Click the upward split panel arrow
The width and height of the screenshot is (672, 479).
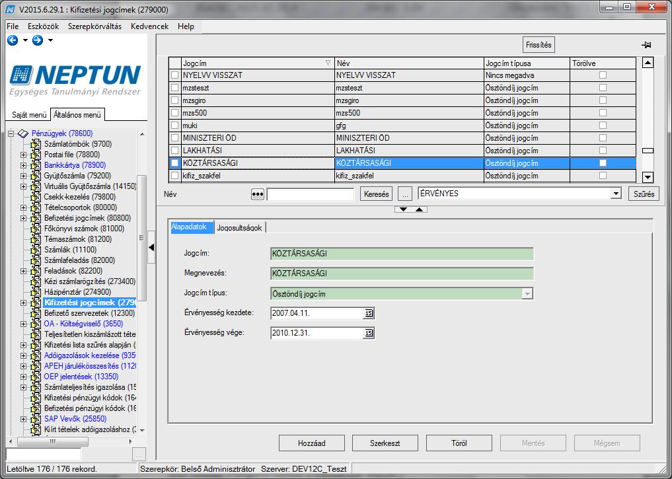pyautogui.click(x=419, y=209)
